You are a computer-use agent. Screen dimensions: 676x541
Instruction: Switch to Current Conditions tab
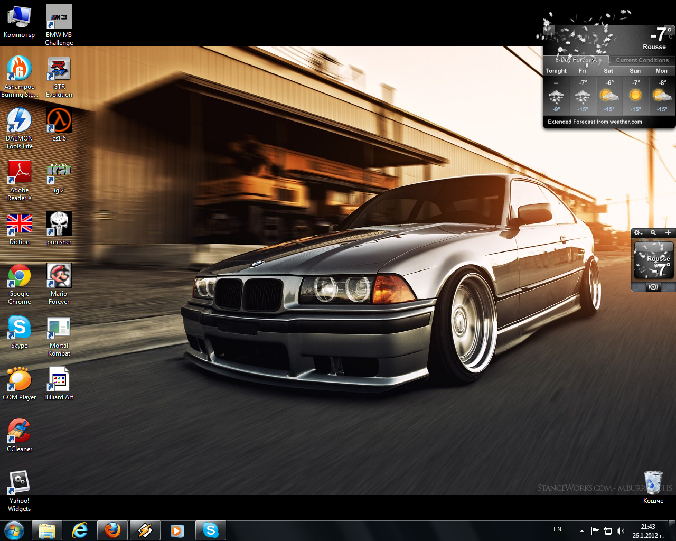pyautogui.click(x=642, y=60)
